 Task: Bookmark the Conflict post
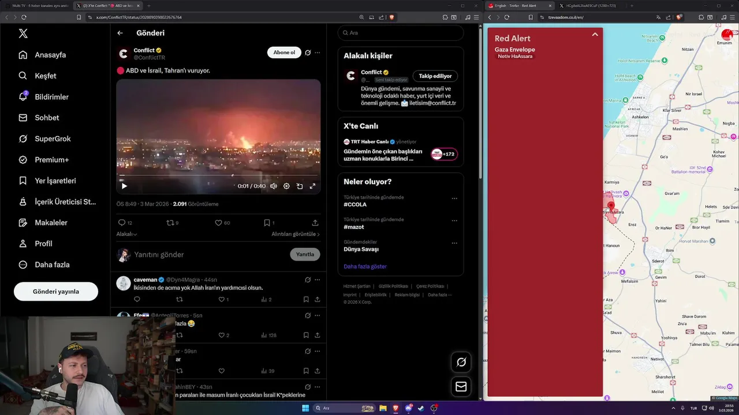267,222
